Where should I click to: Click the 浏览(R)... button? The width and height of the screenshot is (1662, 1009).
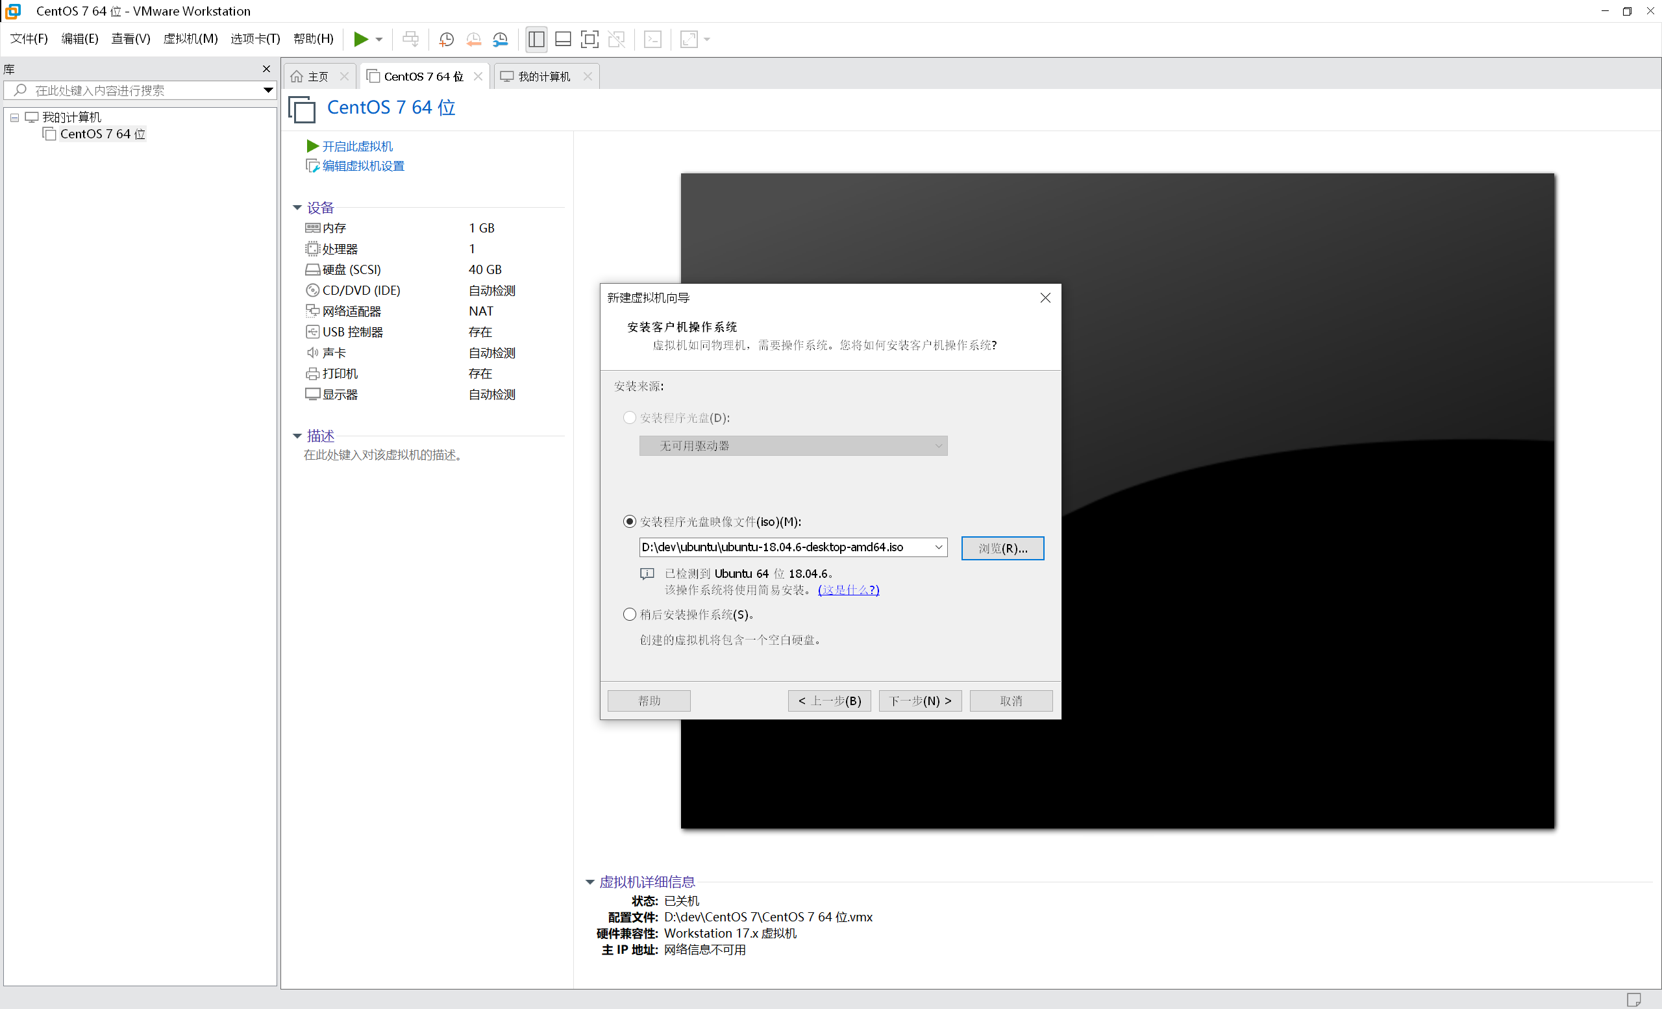(x=1002, y=549)
